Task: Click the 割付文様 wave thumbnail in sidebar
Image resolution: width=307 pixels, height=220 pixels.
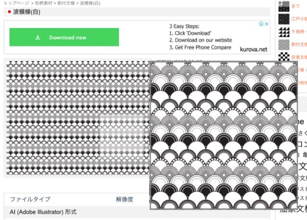Action: 284,45
